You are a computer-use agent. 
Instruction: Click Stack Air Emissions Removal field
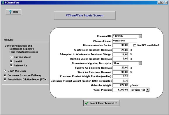pos(121,72)
